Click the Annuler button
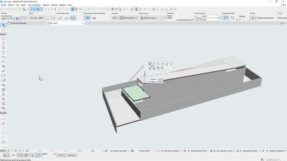Image resolution: width=287 pixels, height=161 pixels. point(71,155)
